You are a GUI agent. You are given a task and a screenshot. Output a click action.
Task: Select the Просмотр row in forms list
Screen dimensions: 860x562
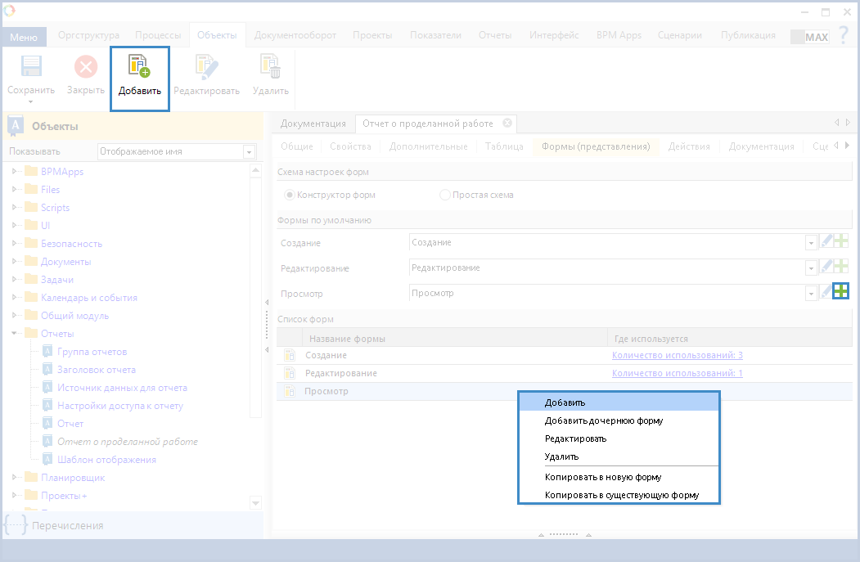(565, 392)
